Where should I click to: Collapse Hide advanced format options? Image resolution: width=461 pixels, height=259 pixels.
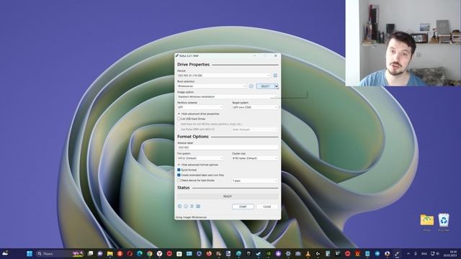(198, 165)
